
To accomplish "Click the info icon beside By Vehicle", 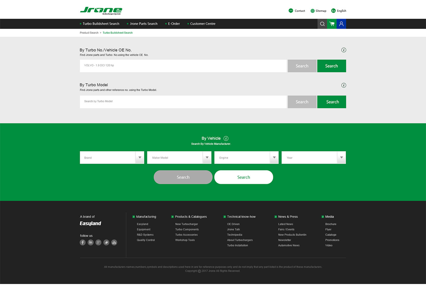I will [x=226, y=139].
